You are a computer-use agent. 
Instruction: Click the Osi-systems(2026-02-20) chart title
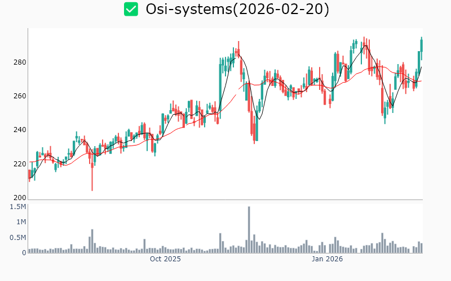click(x=237, y=10)
